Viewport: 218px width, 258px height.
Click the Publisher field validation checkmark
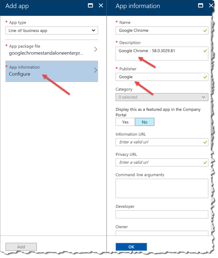pos(205,77)
